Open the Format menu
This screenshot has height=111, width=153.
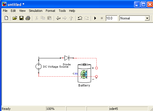point(50,11)
